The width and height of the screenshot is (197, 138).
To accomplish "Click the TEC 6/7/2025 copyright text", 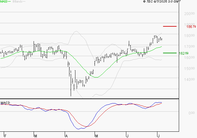I will 162,2.
